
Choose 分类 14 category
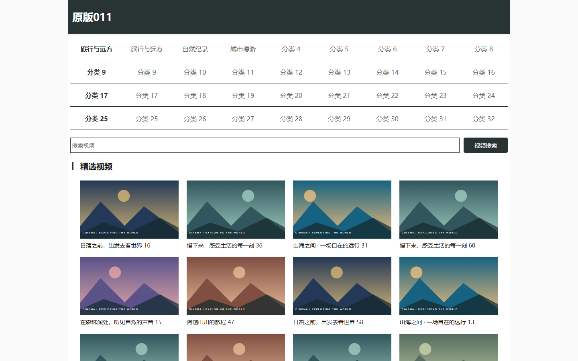tap(387, 72)
